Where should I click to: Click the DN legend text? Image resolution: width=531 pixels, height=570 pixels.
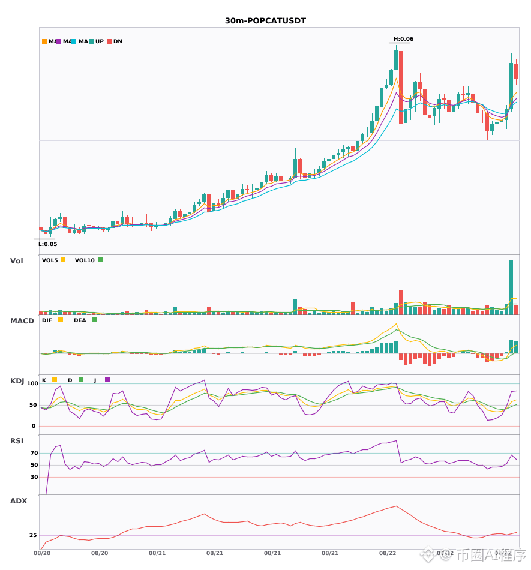[x=118, y=41]
